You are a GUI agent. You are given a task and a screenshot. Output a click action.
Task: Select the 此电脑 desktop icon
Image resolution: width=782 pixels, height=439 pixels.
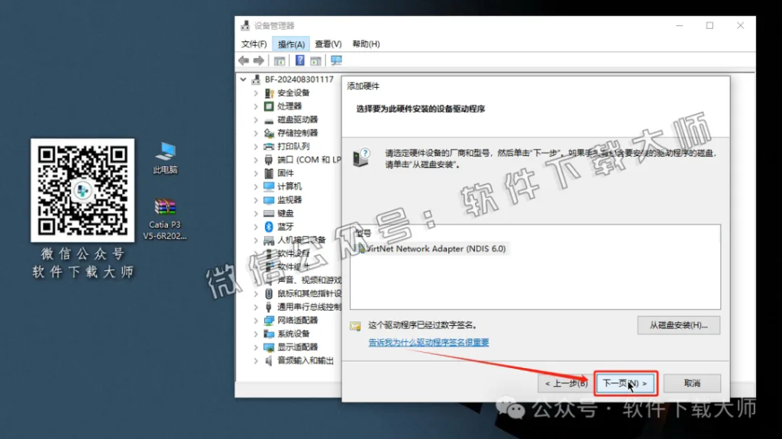165,158
